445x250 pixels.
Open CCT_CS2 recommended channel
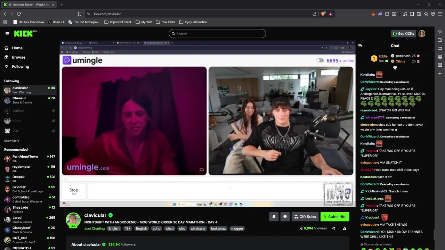[x=30, y=240]
